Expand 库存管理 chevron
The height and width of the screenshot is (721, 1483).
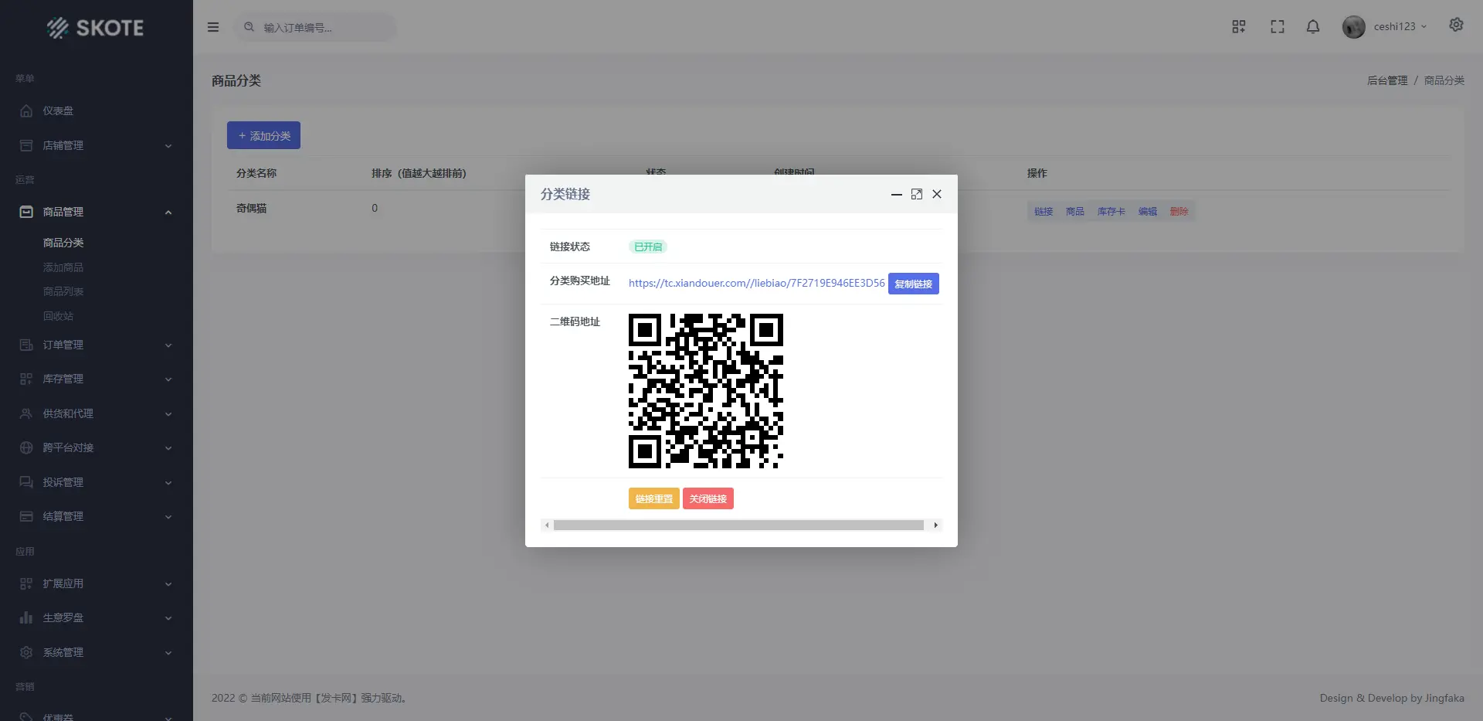(x=168, y=379)
